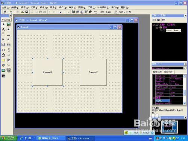Collapse the 工程1 project tree node
Screen dimensions: 188x141
click(x=153, y=25)
